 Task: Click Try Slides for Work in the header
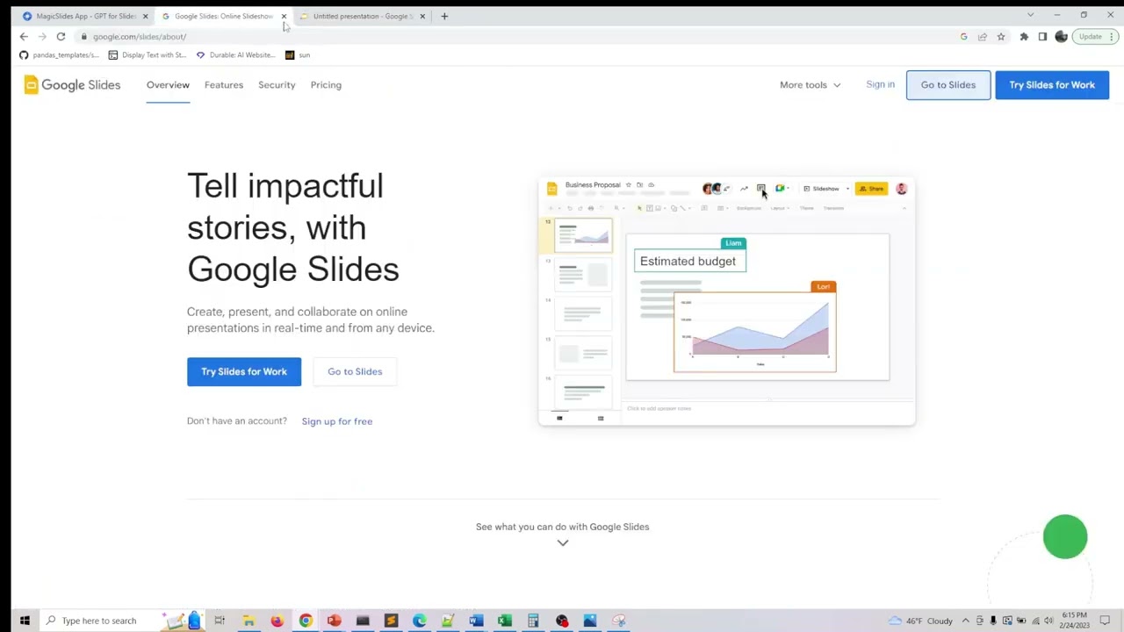pos(1052,85)
